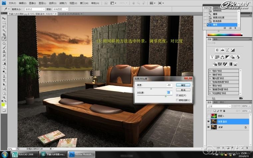This screenshot has height=158, width=253.
Task: Open AutoCAD 2008 from the taskbar
Action: coord(25,154)
